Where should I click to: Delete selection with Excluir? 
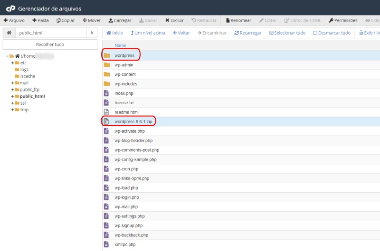pos(174,20)
